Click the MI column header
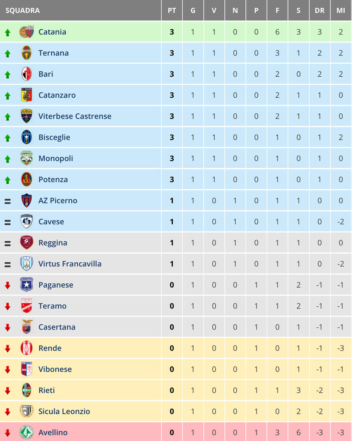 pyautogui.click(x=341, y=10)
